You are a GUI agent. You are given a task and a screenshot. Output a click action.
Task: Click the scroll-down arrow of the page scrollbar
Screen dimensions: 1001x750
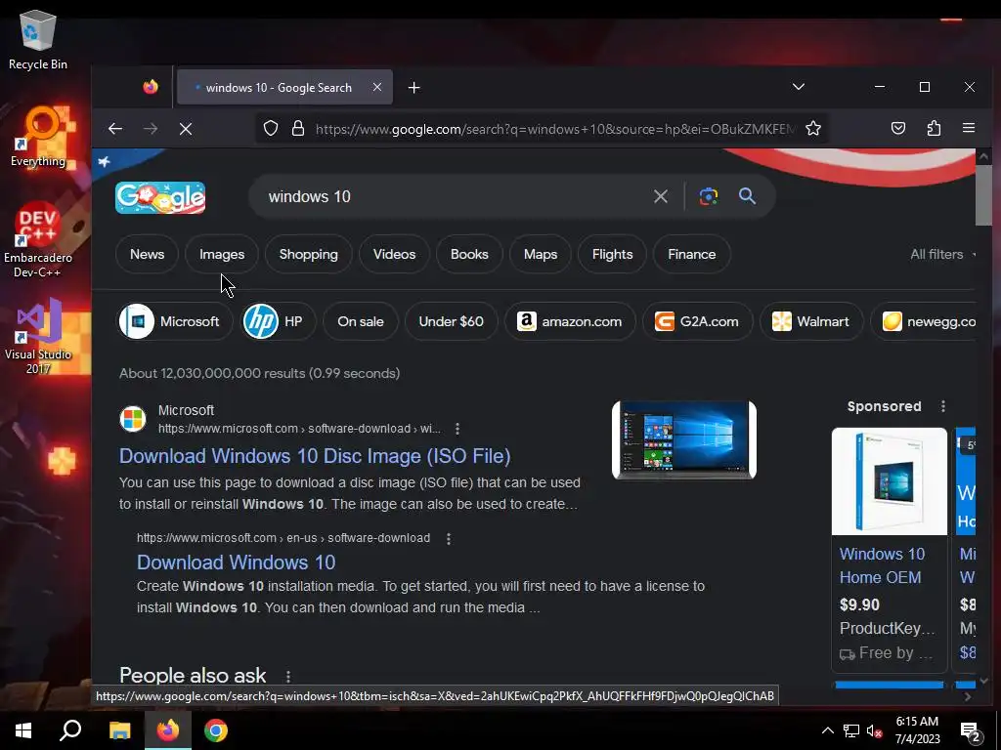[983, 681]
